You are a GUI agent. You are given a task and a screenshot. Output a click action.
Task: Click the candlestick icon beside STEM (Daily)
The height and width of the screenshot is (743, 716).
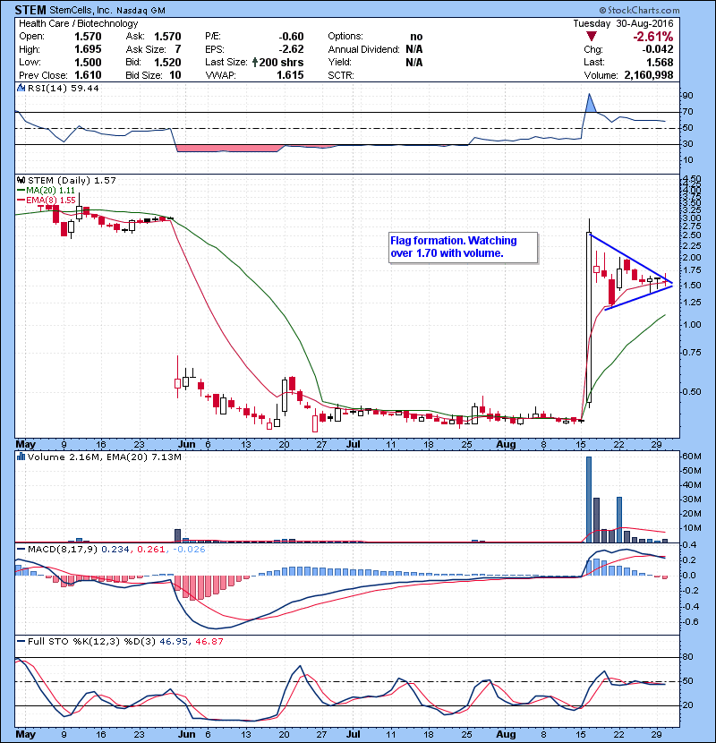(x=21, y=180)
